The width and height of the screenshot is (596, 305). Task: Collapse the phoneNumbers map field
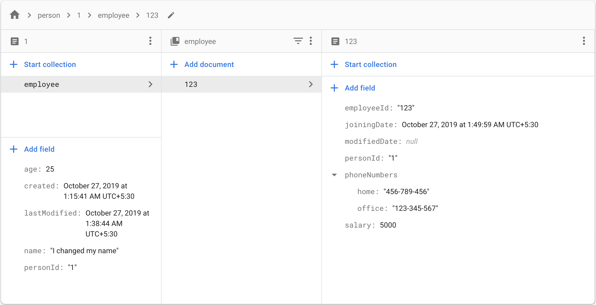pyautogui.click(x=334, y=175)
